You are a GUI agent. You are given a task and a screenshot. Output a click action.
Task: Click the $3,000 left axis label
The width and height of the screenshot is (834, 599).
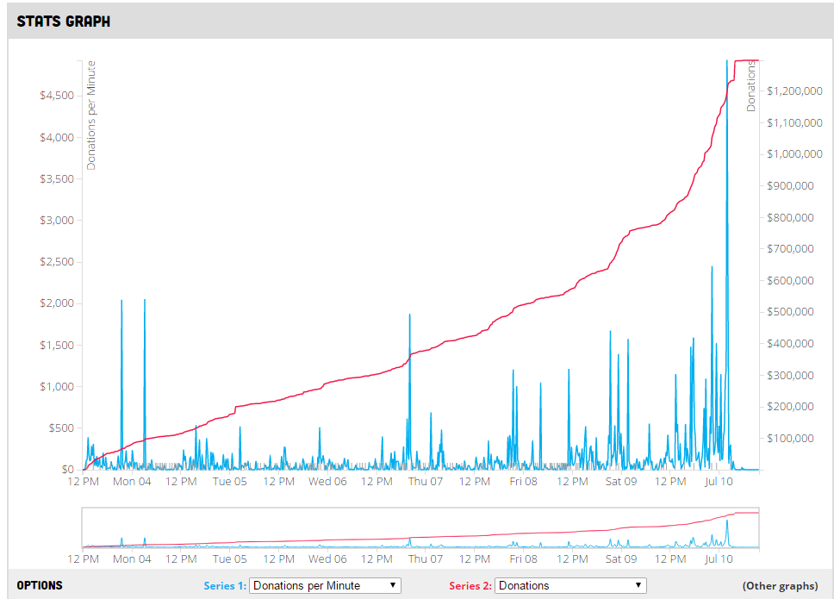pos(57,221)
